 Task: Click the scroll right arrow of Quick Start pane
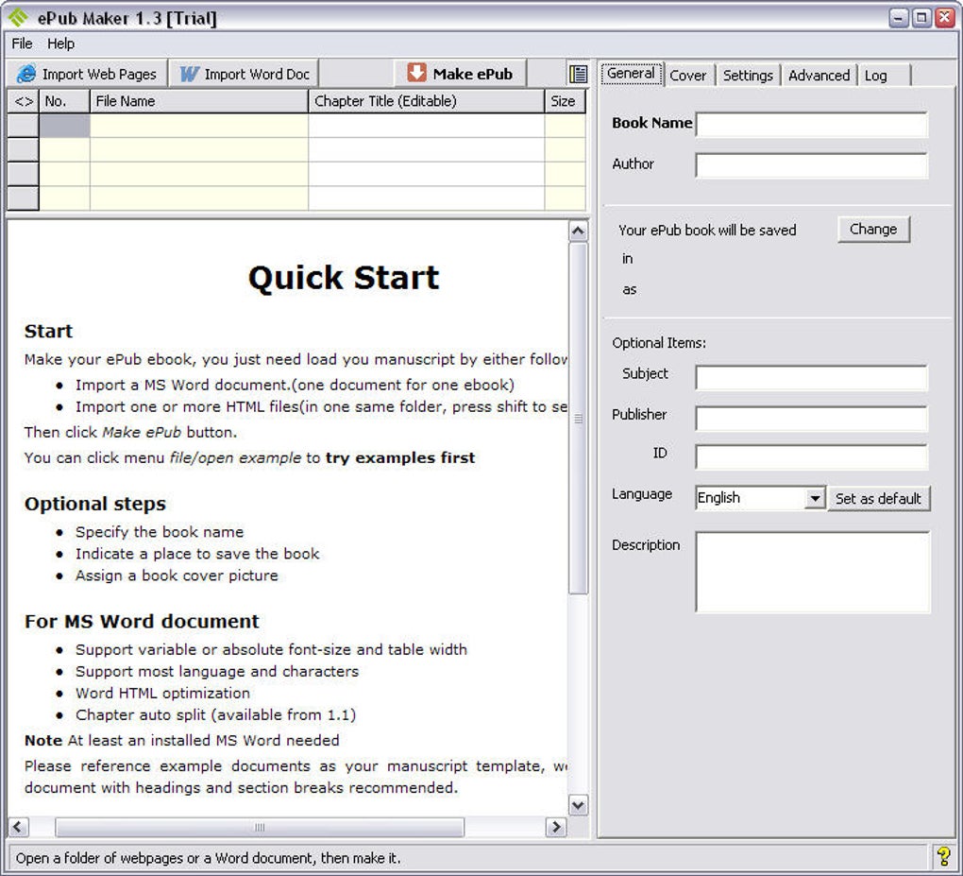pyautogui.click(x=556, y=827)
